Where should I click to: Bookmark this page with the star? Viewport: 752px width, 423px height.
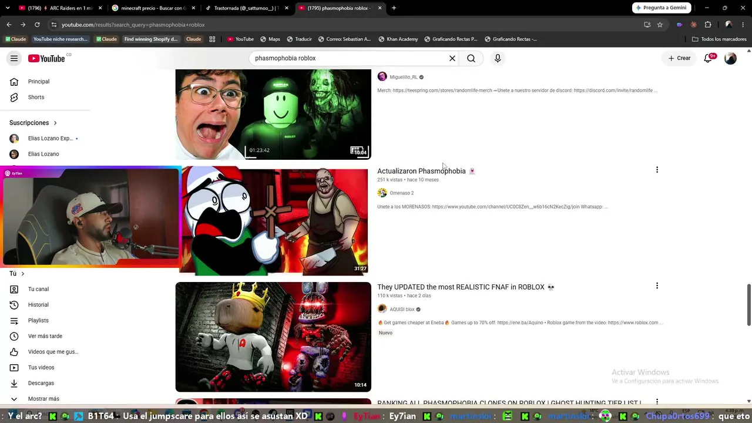(x=660, y=25)
